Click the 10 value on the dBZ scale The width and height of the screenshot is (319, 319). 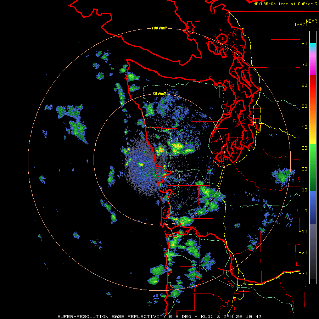[304, 190]
